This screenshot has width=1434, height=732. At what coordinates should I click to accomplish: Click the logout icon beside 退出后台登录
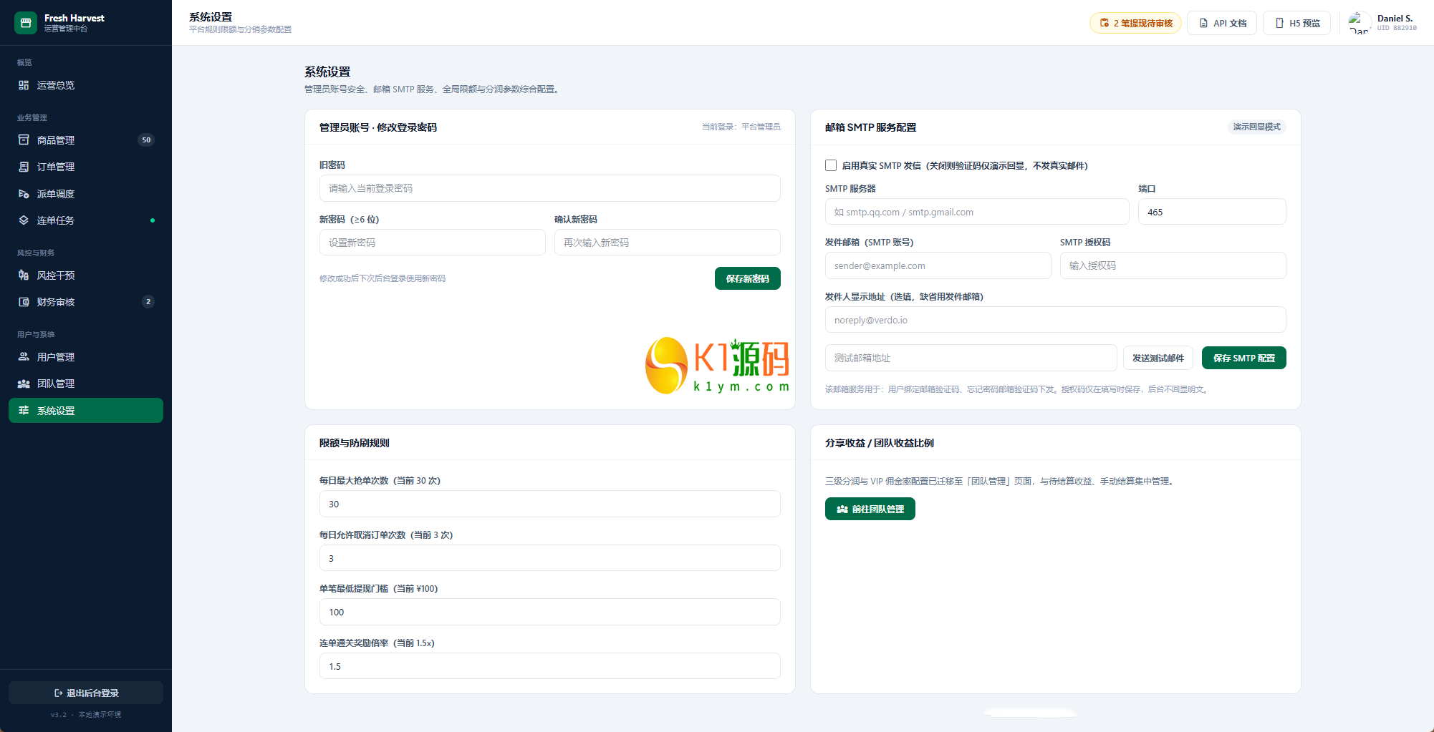pyautogui.click(x=58, y=693)
